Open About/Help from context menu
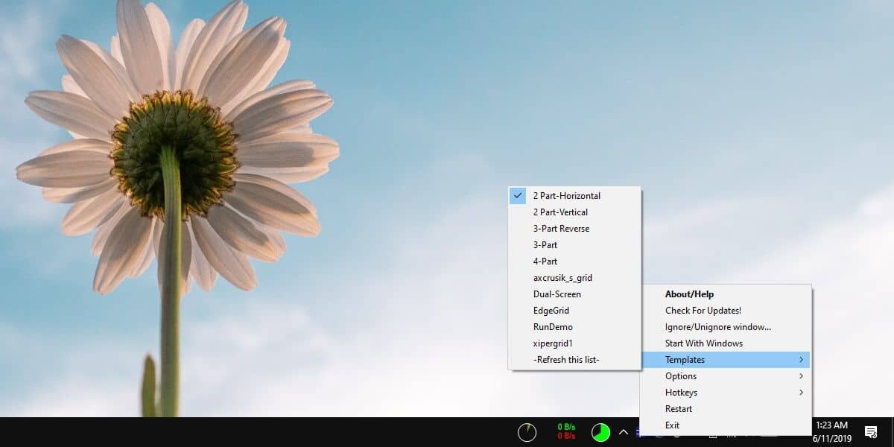894x447 pixels. tap(689, 294)
